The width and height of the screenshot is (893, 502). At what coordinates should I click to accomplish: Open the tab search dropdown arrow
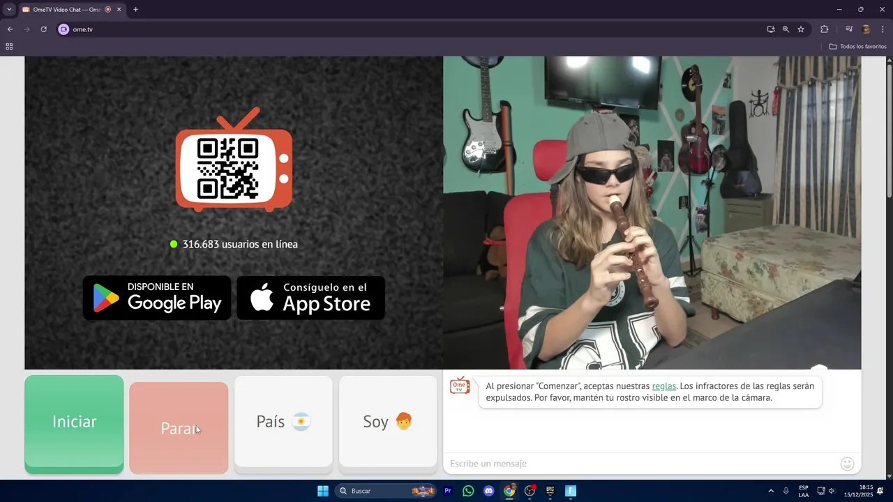point(9,9)
